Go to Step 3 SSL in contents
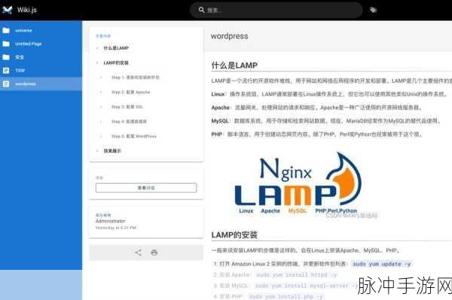The width and height of the screenshot is (452, 300). tap(127, 107)
